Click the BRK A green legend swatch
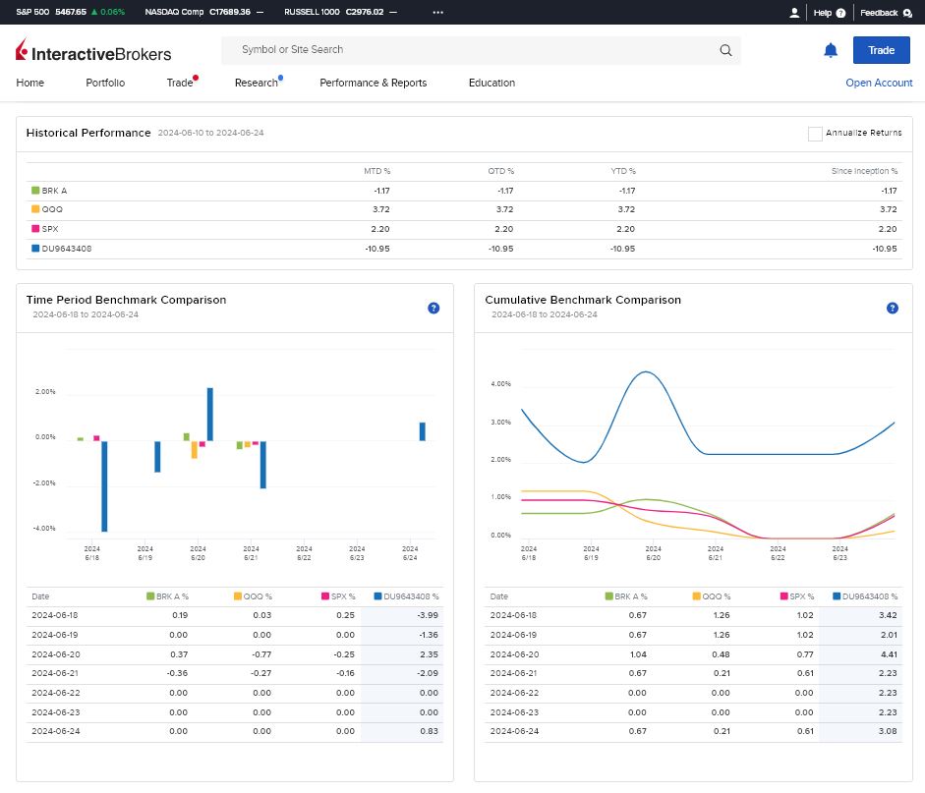This screenshot has height=793, width=925. [35, 190]
